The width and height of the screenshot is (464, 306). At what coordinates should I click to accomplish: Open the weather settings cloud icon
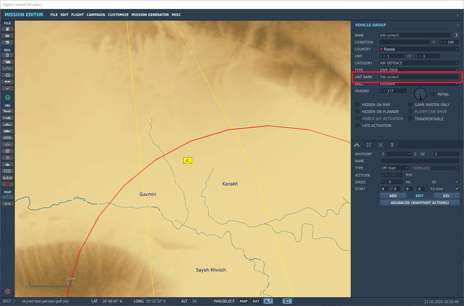pos(8,62)
